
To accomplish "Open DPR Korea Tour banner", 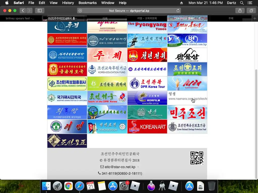I will (x=147, y=83).
